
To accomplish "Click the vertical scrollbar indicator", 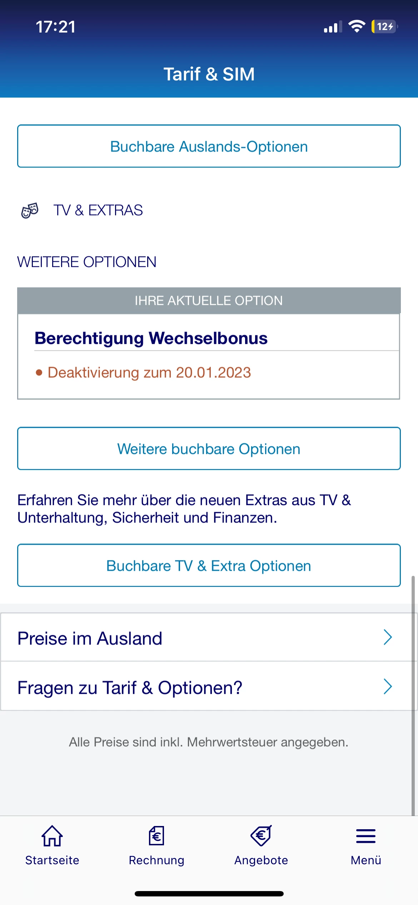I will [x=413, y=695].
